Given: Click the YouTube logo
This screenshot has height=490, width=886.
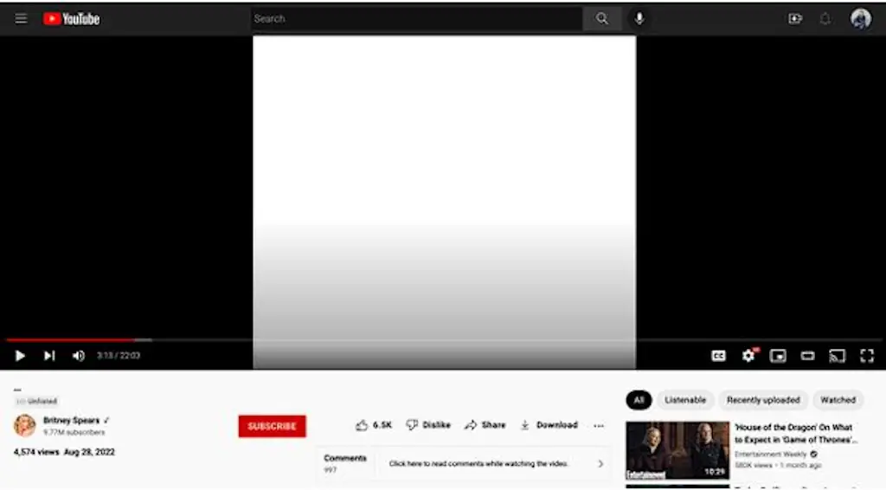Looking at the screenshot, I should (72, 18).
